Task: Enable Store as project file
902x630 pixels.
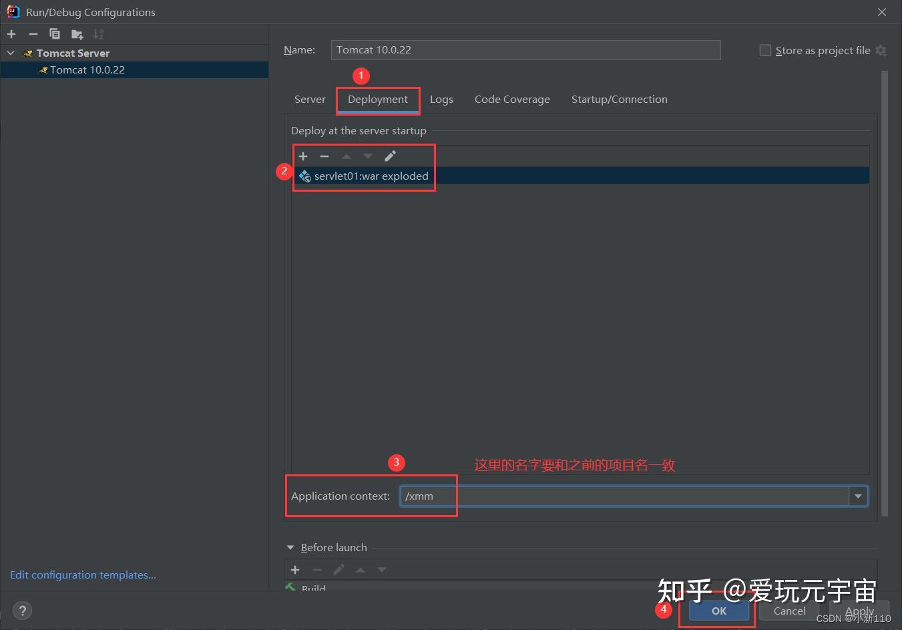Action: click(x=764, y=50)
